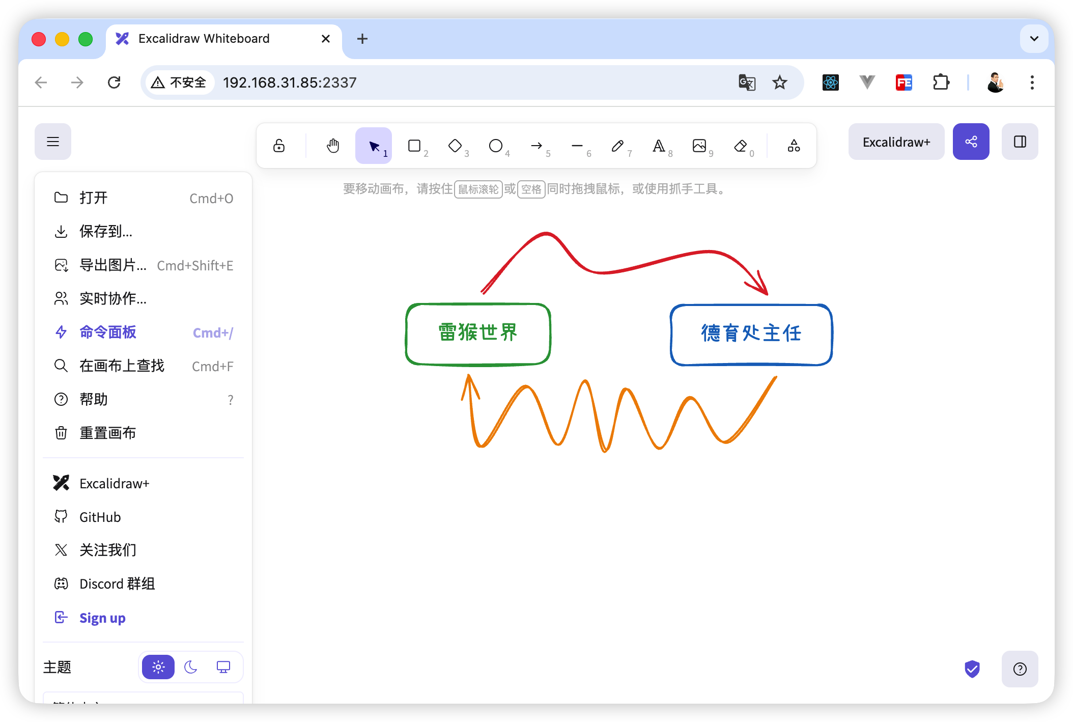Image resolution: width=1073 pixels, height=722 pixels.
Task: Select the Hand panning tool
Action: coord(333,146)
